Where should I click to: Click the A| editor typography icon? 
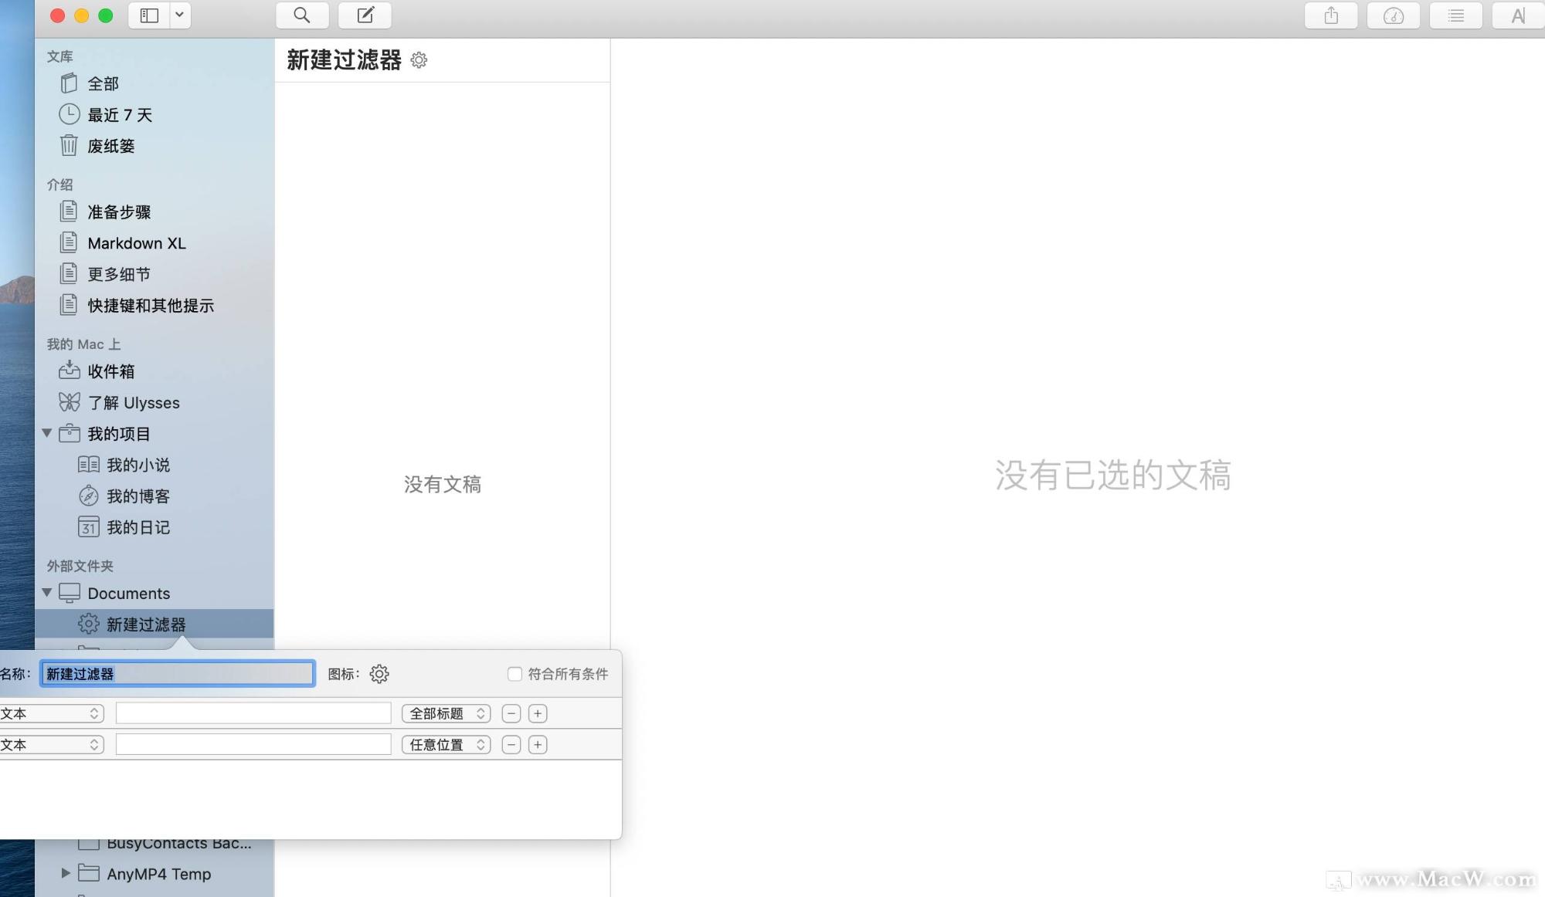[1516, 15]
